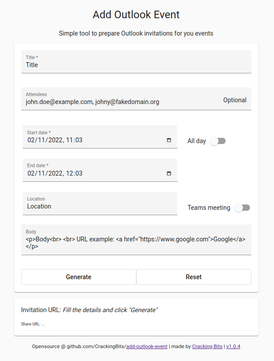Select the Share URL text

point(33,324)
